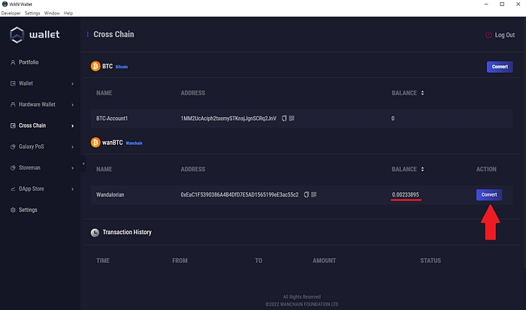Sort the BTC table by Balance

[x=422, y=93]
